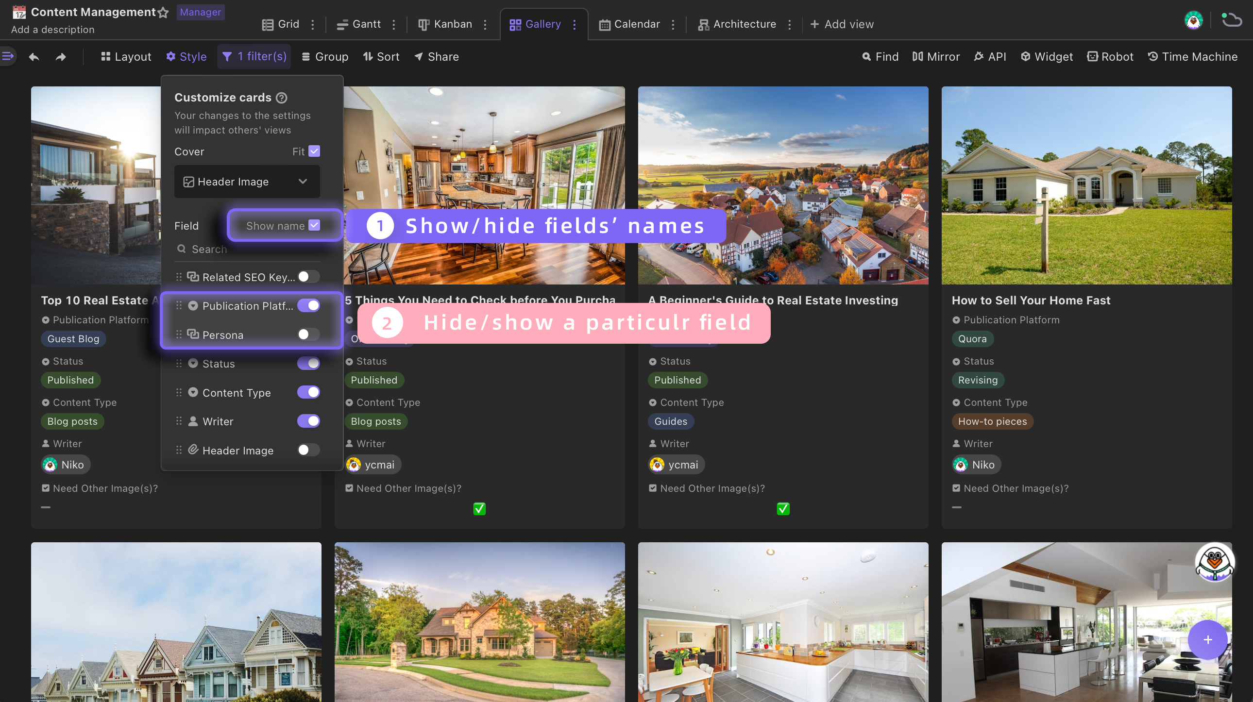Screen dimensions: 1253x702
Task: Enable the Related SEO Key field toggle
Action: click(308, 277)
